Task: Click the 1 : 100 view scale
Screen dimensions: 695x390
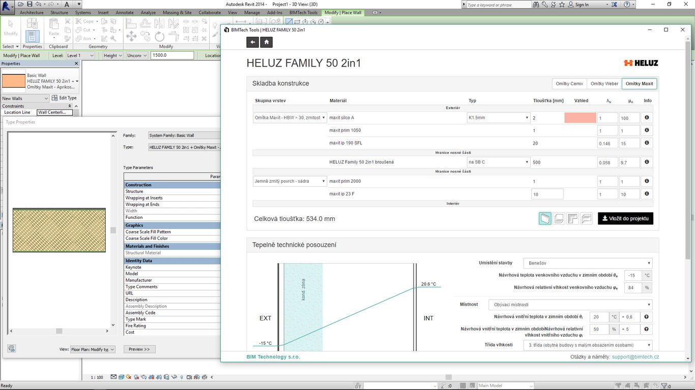Action: point(97,377)
